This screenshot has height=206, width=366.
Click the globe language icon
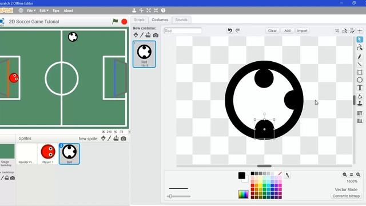[21, 10]
